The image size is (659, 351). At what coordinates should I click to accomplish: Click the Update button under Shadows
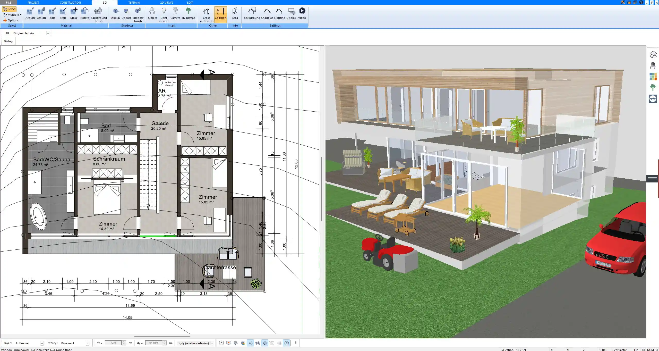[126, 13]
